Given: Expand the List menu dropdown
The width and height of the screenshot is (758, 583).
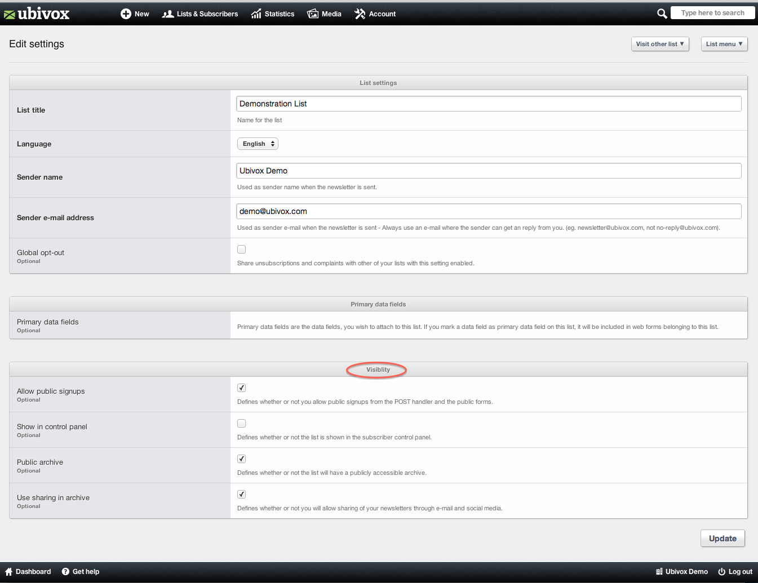Looking at the screenshot, I should point(724,44).
